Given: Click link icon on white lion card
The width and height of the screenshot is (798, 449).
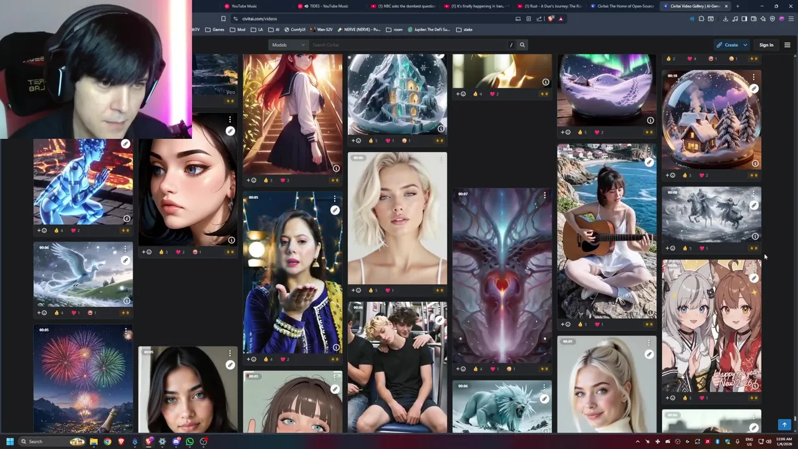Looking at the screenshot, I should pyautogui.click(x=544, y=398).
